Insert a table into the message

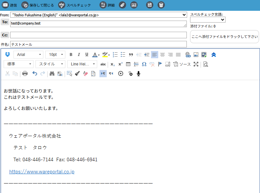(x=128, y=64)
